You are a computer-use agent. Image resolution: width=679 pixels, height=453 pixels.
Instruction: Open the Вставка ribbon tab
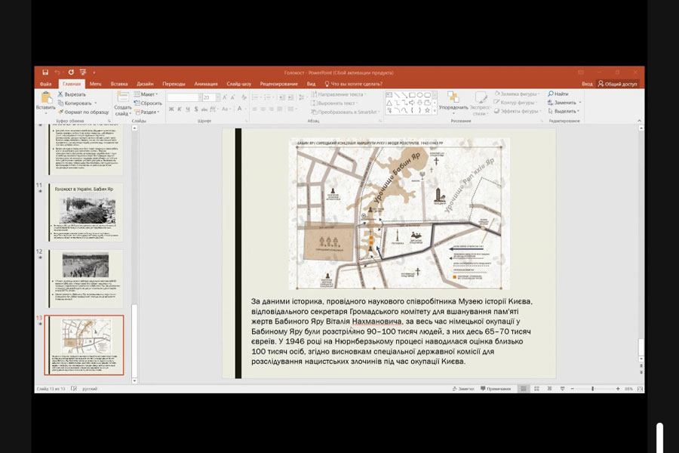pyautogui.click(x=118, y=84)
